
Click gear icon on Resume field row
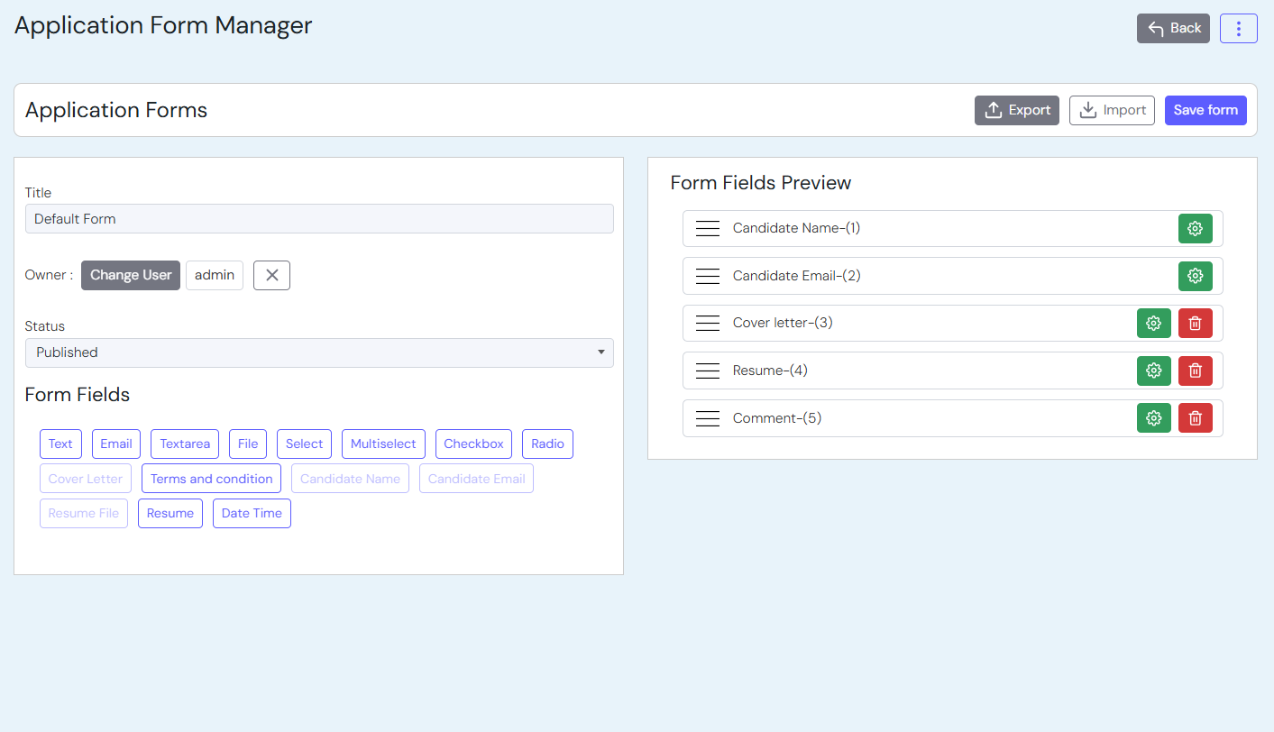(1153, 371)
